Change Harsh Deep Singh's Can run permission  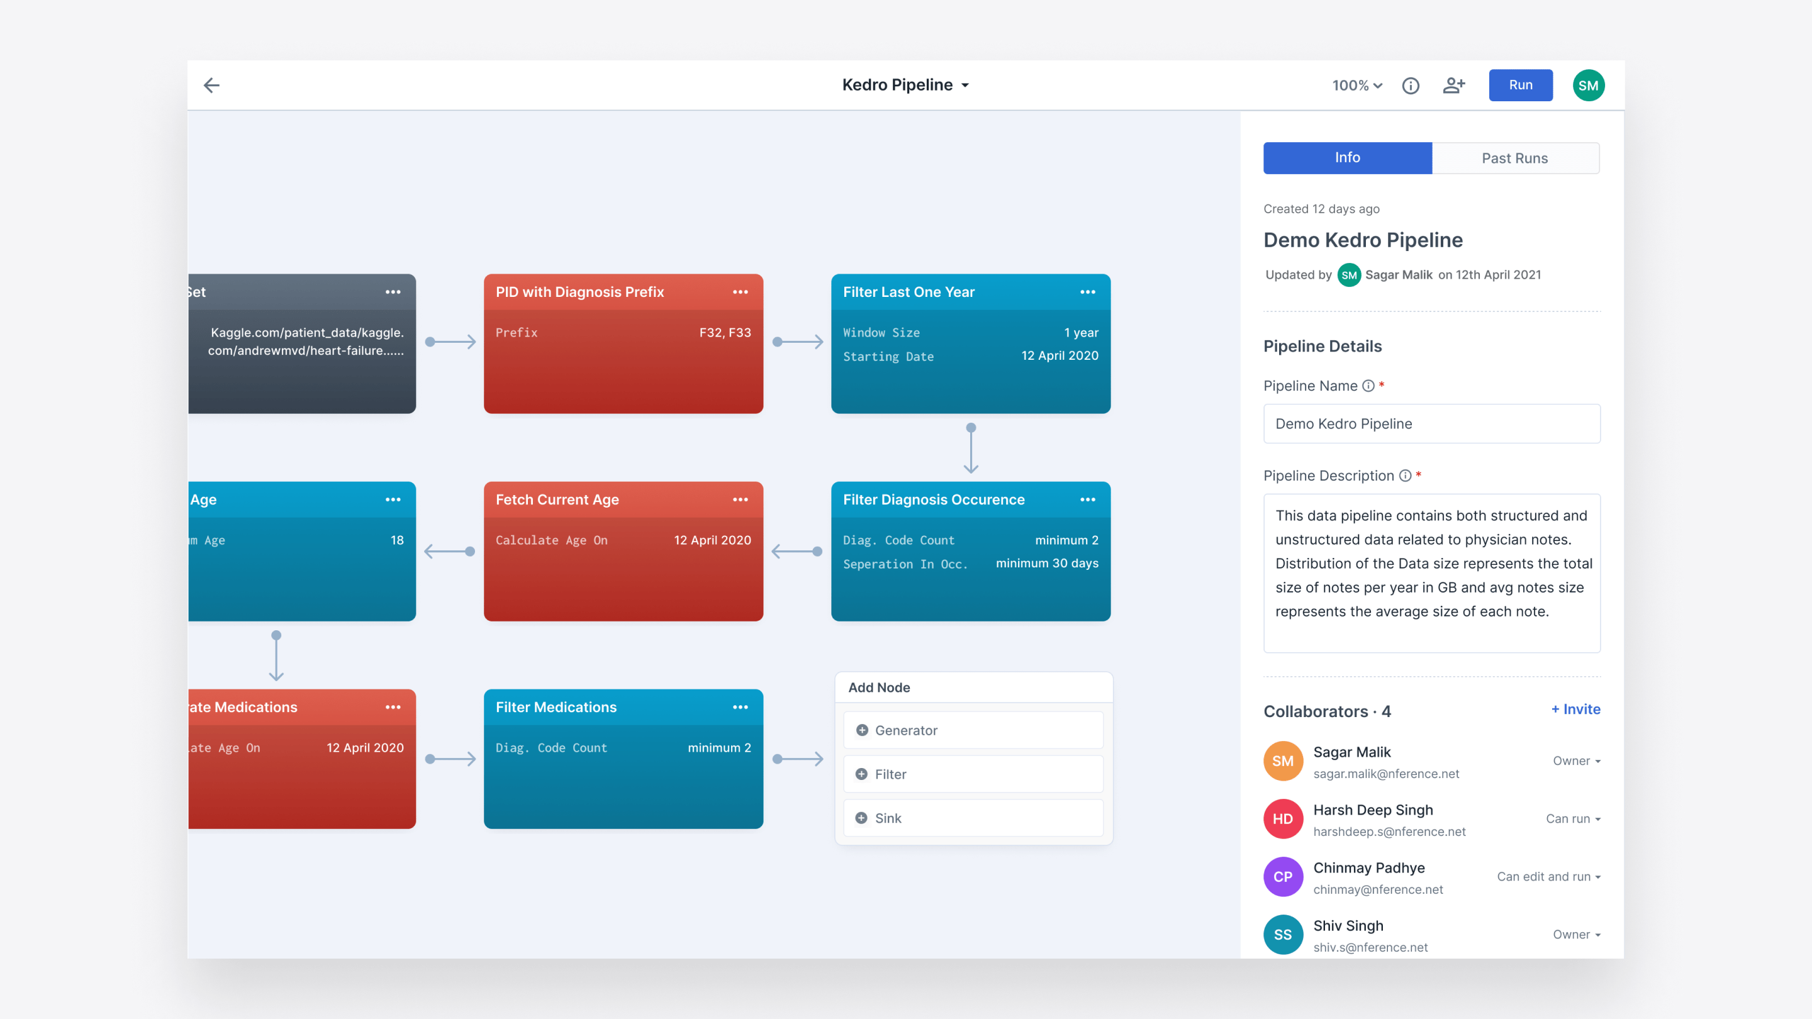click(1573, 818)
